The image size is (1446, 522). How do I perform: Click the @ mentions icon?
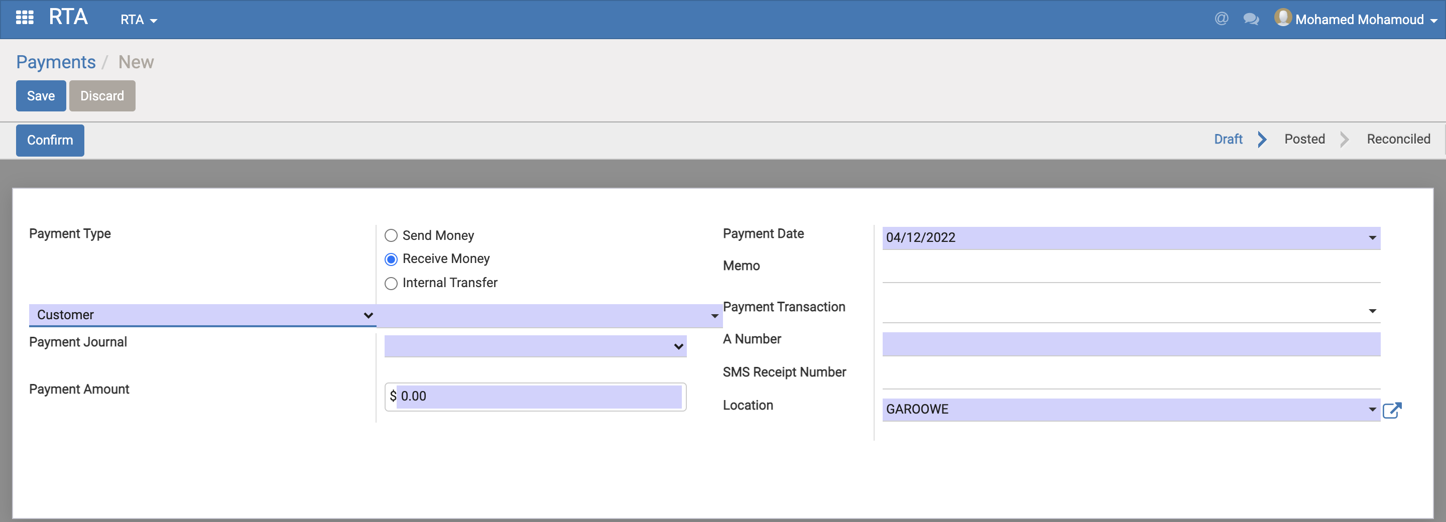pos(1222,19)
